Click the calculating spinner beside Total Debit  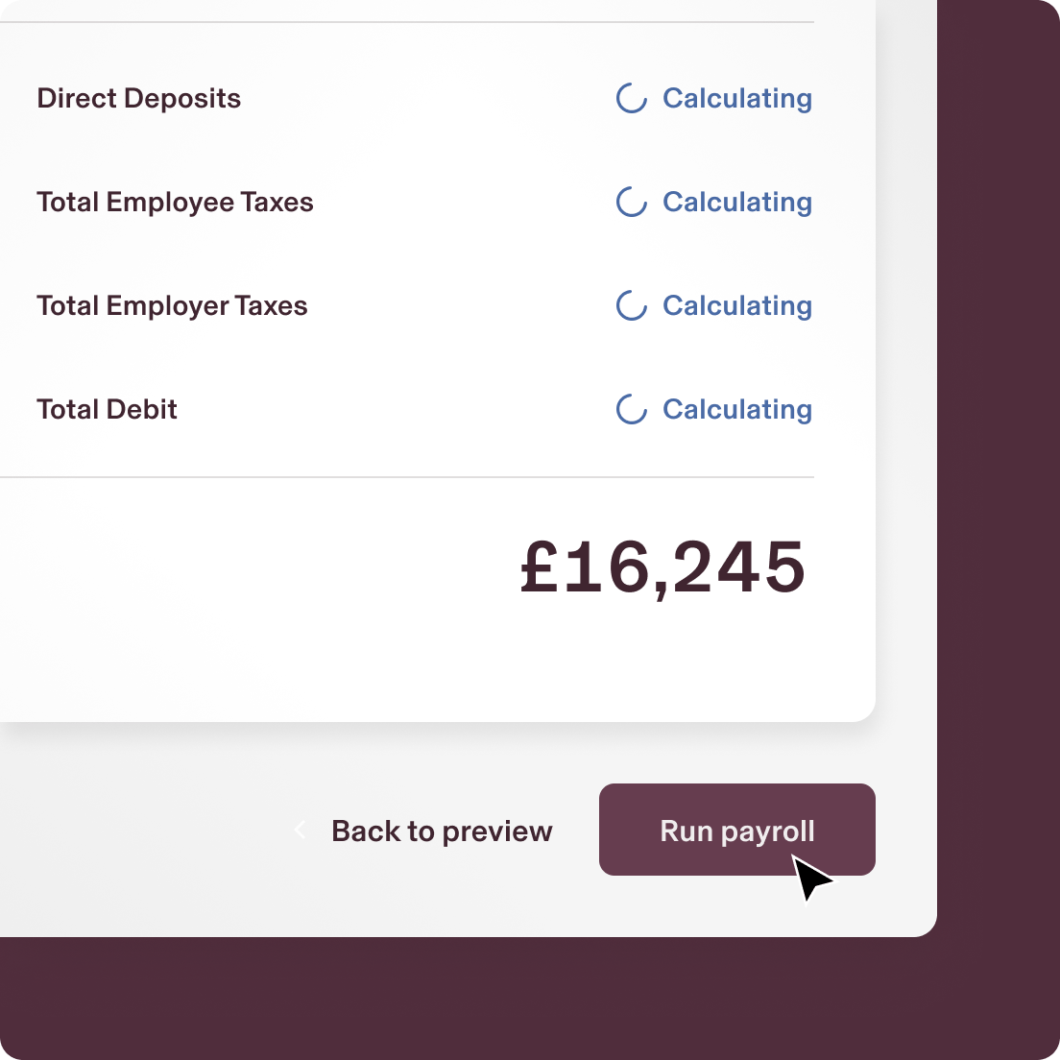tap(631, 409)
